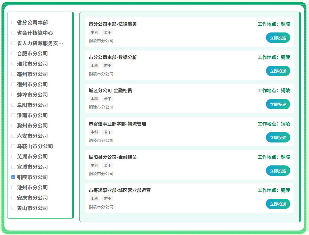Click 立即投递 for 法律事务 position
Image resolution: width=309 pixels, height=235 pixels.
[x=278, y=38]
